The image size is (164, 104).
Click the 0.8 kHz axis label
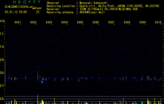(2, 73)
